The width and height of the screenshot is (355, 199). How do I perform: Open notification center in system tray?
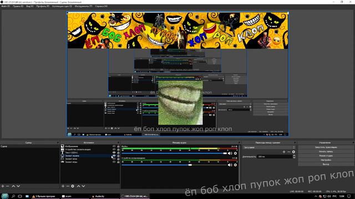pyautogui.click(x=349, y=196)
